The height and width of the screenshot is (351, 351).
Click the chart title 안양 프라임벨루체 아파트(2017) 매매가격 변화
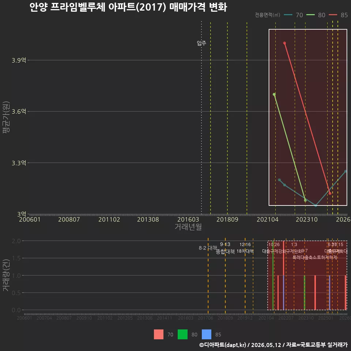coord(128,7)
